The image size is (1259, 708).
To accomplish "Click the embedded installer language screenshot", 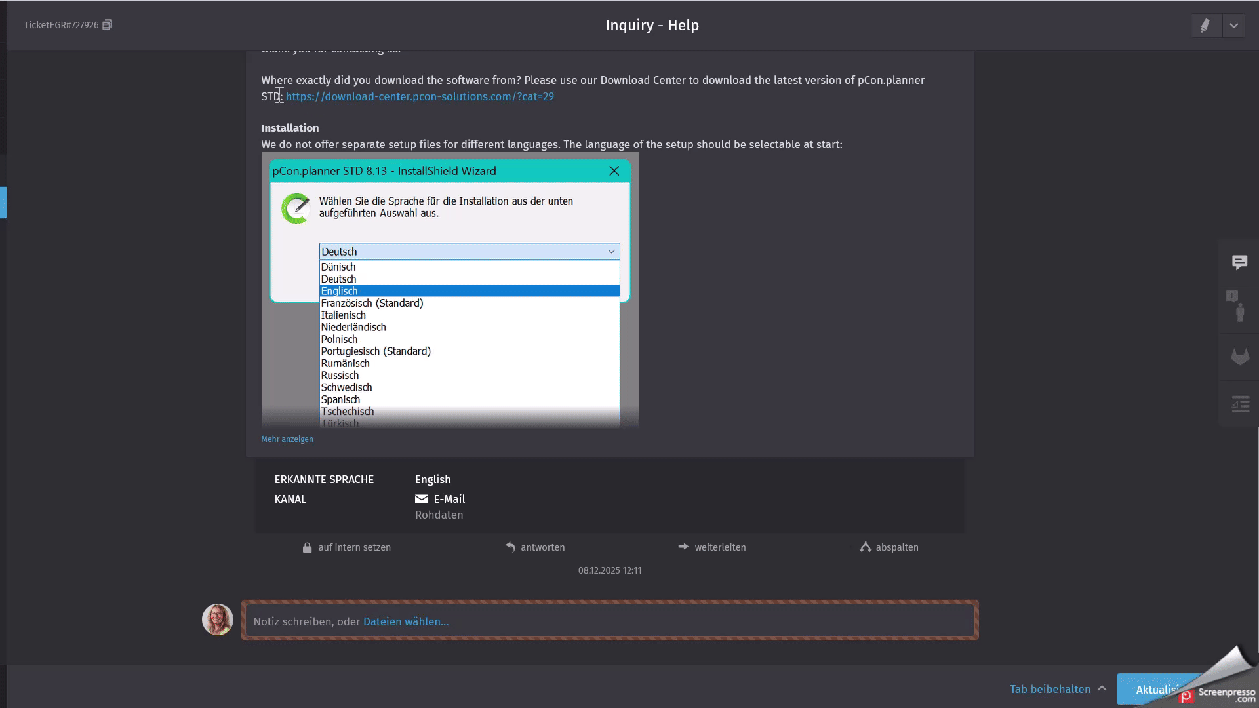I will (x=450, y=290).
